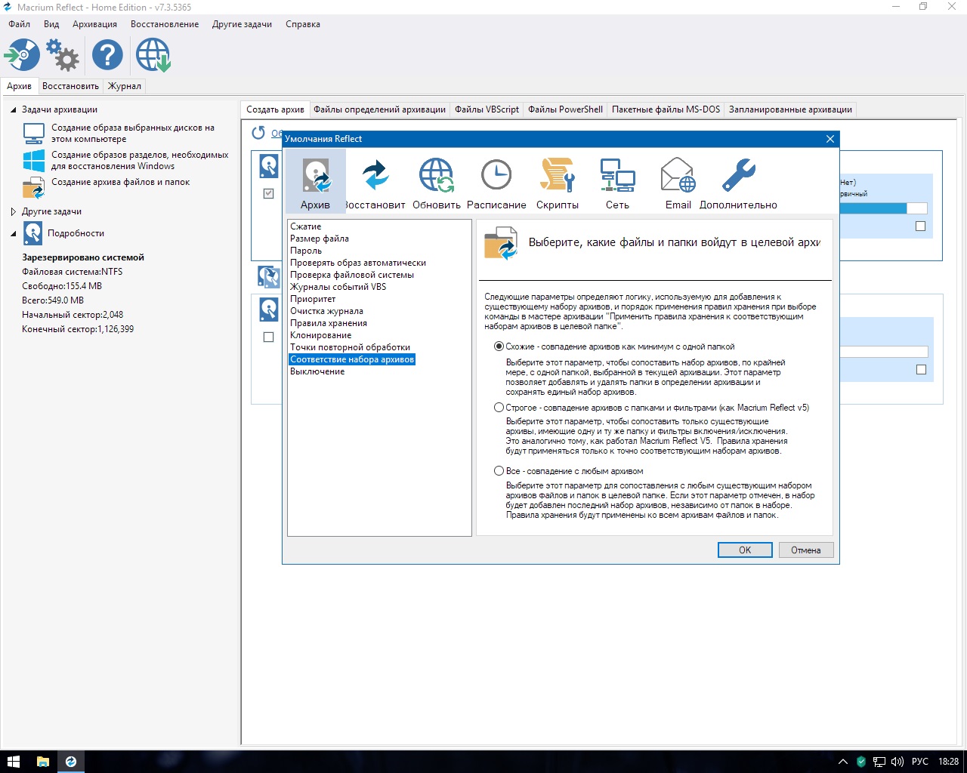Select the Дополнительно wrench icon
This screenshot has height=773, width=967.
738,183
